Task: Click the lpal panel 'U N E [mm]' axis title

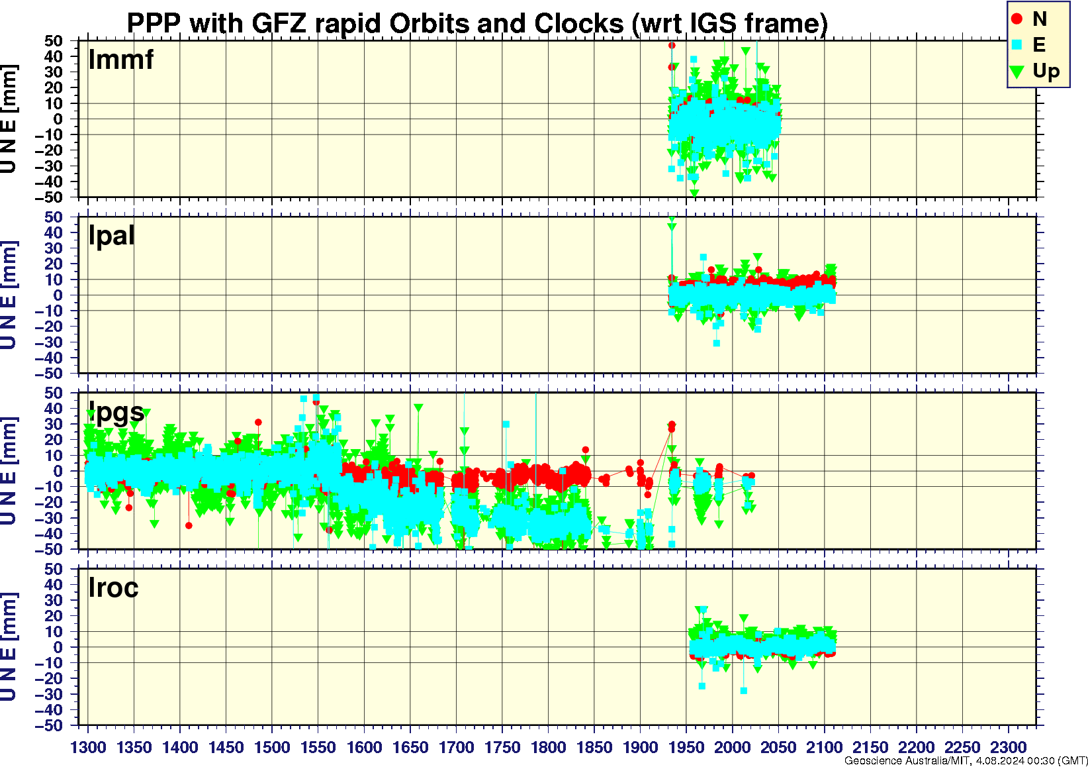Action: click(9, 295)
